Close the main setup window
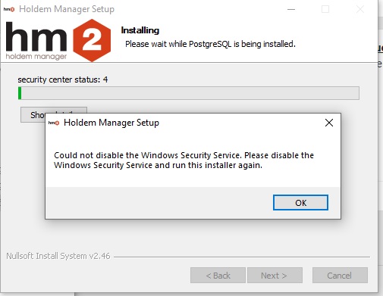This screenshot has height=296, width=383. coord(360,9)
